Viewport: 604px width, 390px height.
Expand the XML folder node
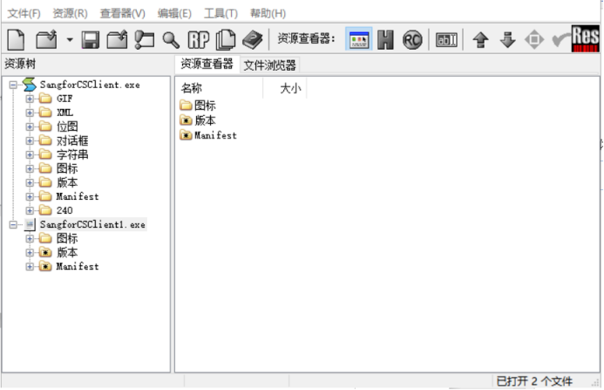click(x=30, y=113)
